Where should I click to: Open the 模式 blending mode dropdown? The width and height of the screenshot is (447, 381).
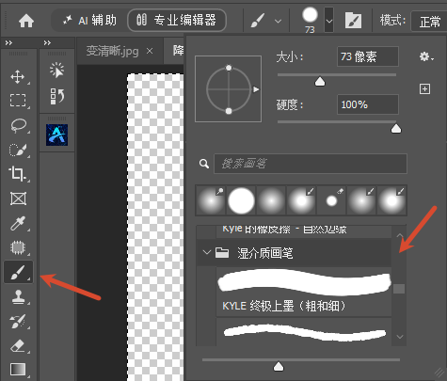tap(429, 22)
